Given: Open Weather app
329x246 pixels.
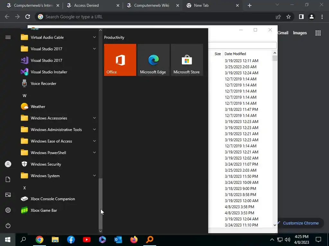Looking at the screenshot, I should point(59,106).
